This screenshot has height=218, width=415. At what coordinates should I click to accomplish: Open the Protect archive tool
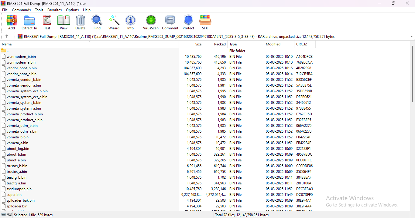pos(188,23)
